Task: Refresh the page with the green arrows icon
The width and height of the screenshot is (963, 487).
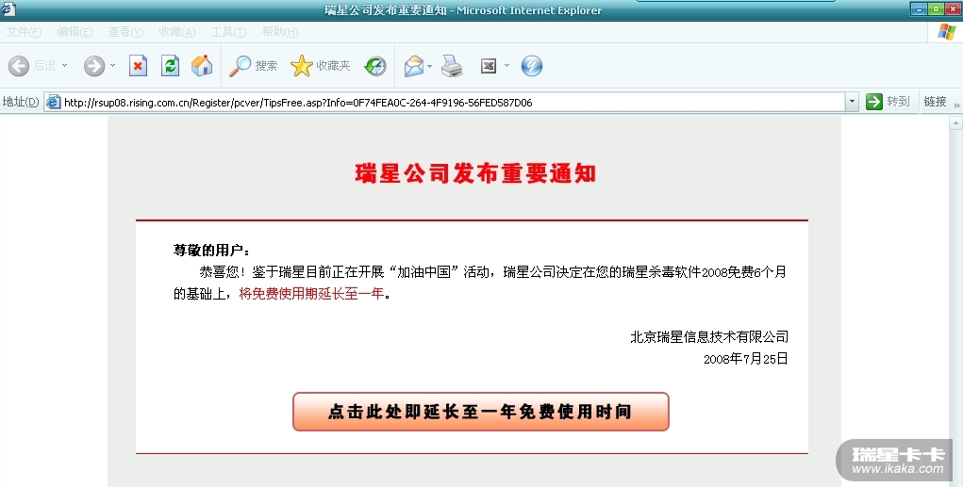Action: tap(170, 66)
